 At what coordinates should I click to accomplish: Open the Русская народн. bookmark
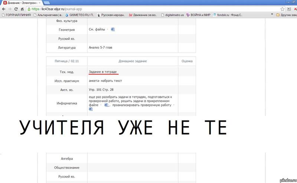111,15
